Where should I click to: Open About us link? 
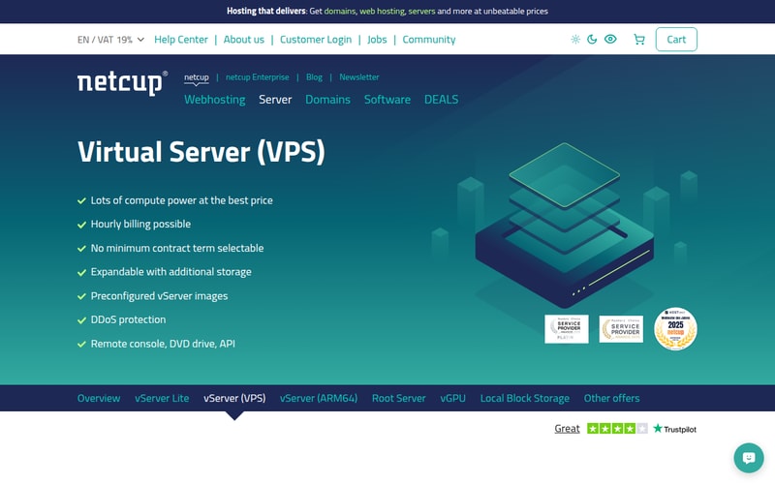(x=244, y=40)
